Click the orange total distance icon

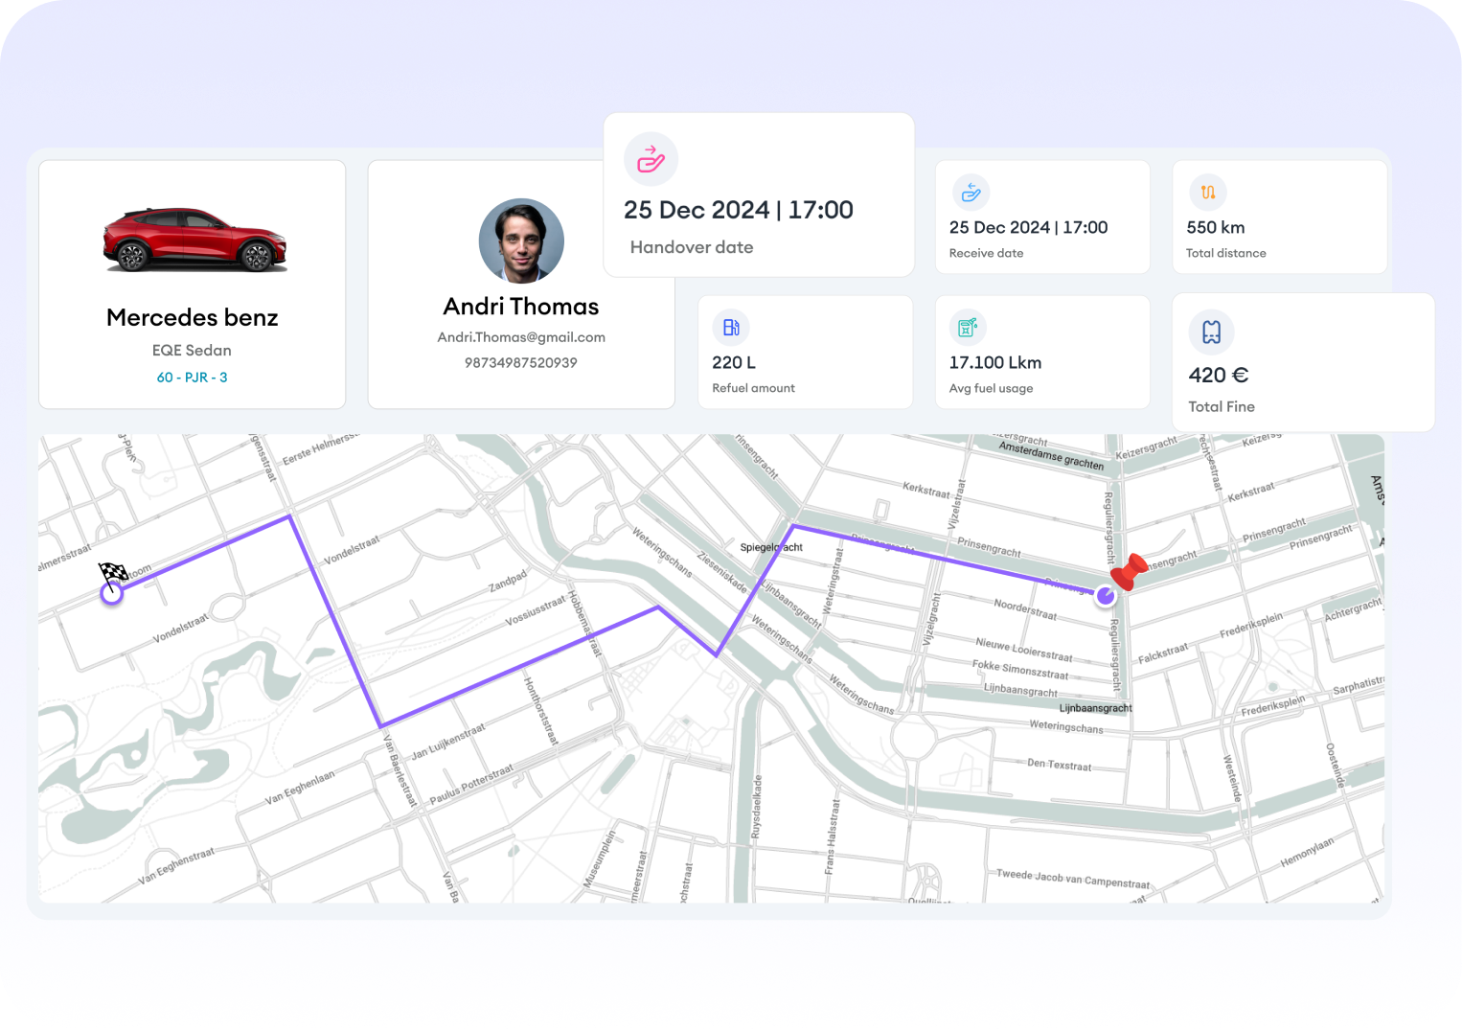point(1208,193)
